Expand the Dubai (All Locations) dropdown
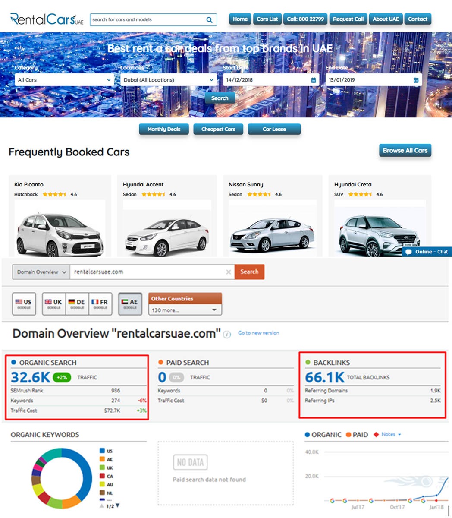 click(168, 80)
